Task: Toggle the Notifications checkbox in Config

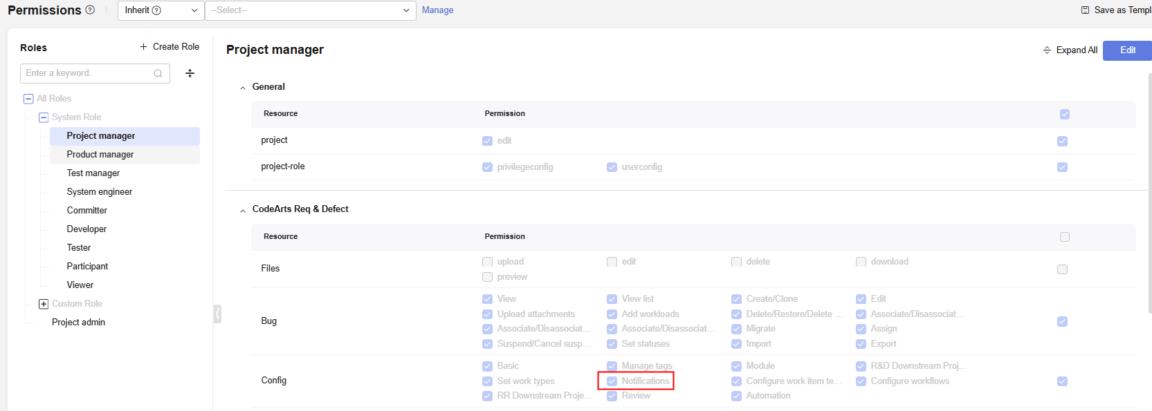Action: [x=612, y=381]
